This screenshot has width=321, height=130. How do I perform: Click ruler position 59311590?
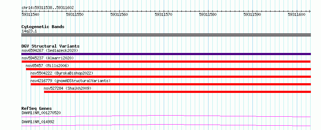click(x=252, y=14)
